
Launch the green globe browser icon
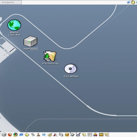[x=15, y=135]
